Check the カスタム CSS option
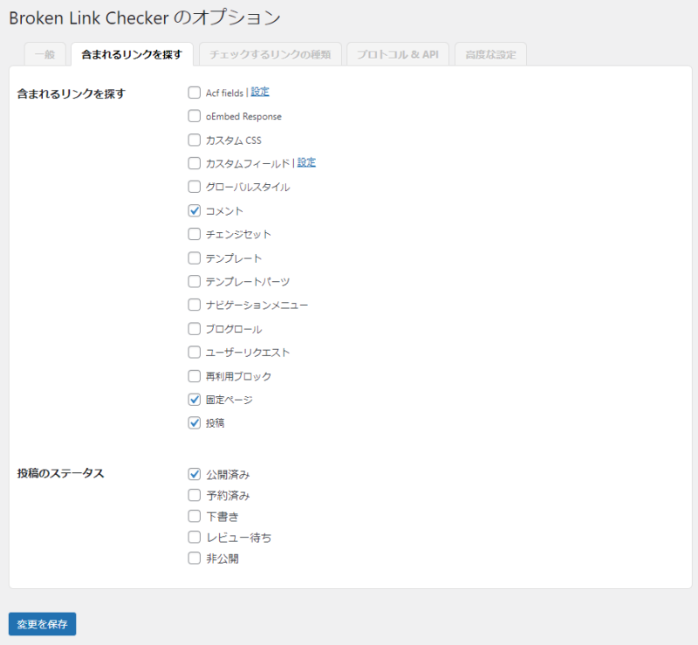 (194, 140)
